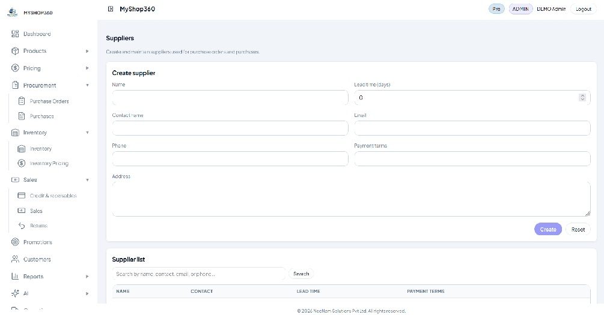Screen dimensions: 604x315
Task: Click the PAYMENT TERMS column header
Action: [426, 291]
